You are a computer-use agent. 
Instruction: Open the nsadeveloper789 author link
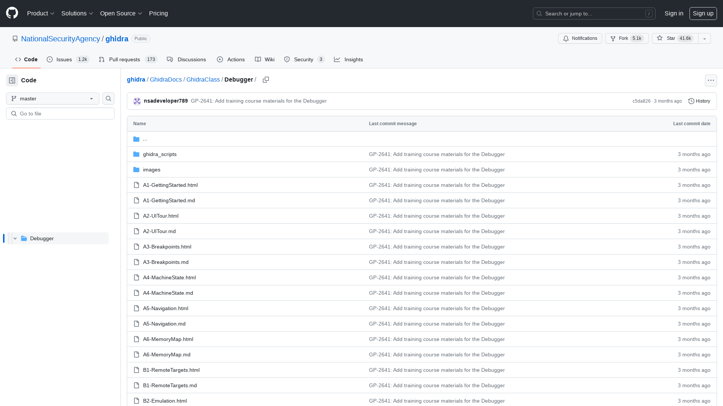point(166,101)
